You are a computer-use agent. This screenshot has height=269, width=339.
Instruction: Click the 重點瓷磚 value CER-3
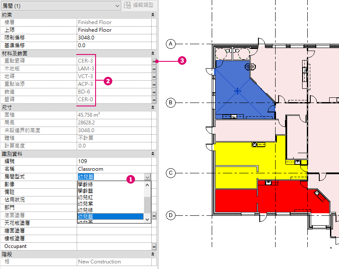pos(86,61)
